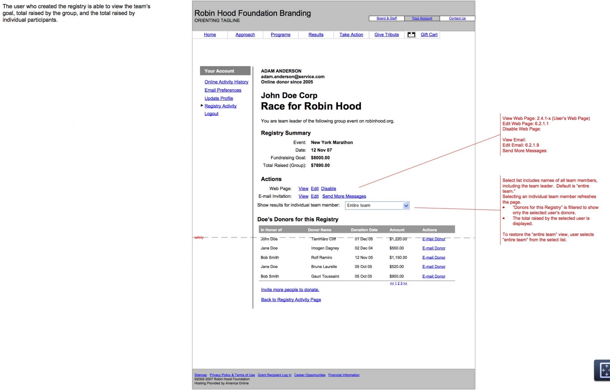Screen dimensions: 610x392
Task: Open Privacy Policy & Terms of Use
Action: (x=232, y=375)
